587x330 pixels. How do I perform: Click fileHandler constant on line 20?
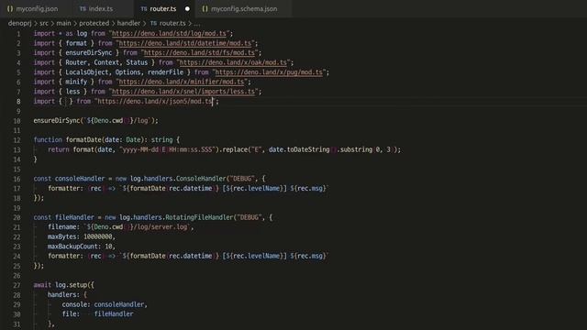click(74, 217)
